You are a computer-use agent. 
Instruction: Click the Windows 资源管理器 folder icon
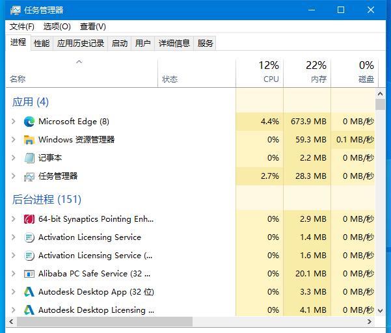(29, 140)
